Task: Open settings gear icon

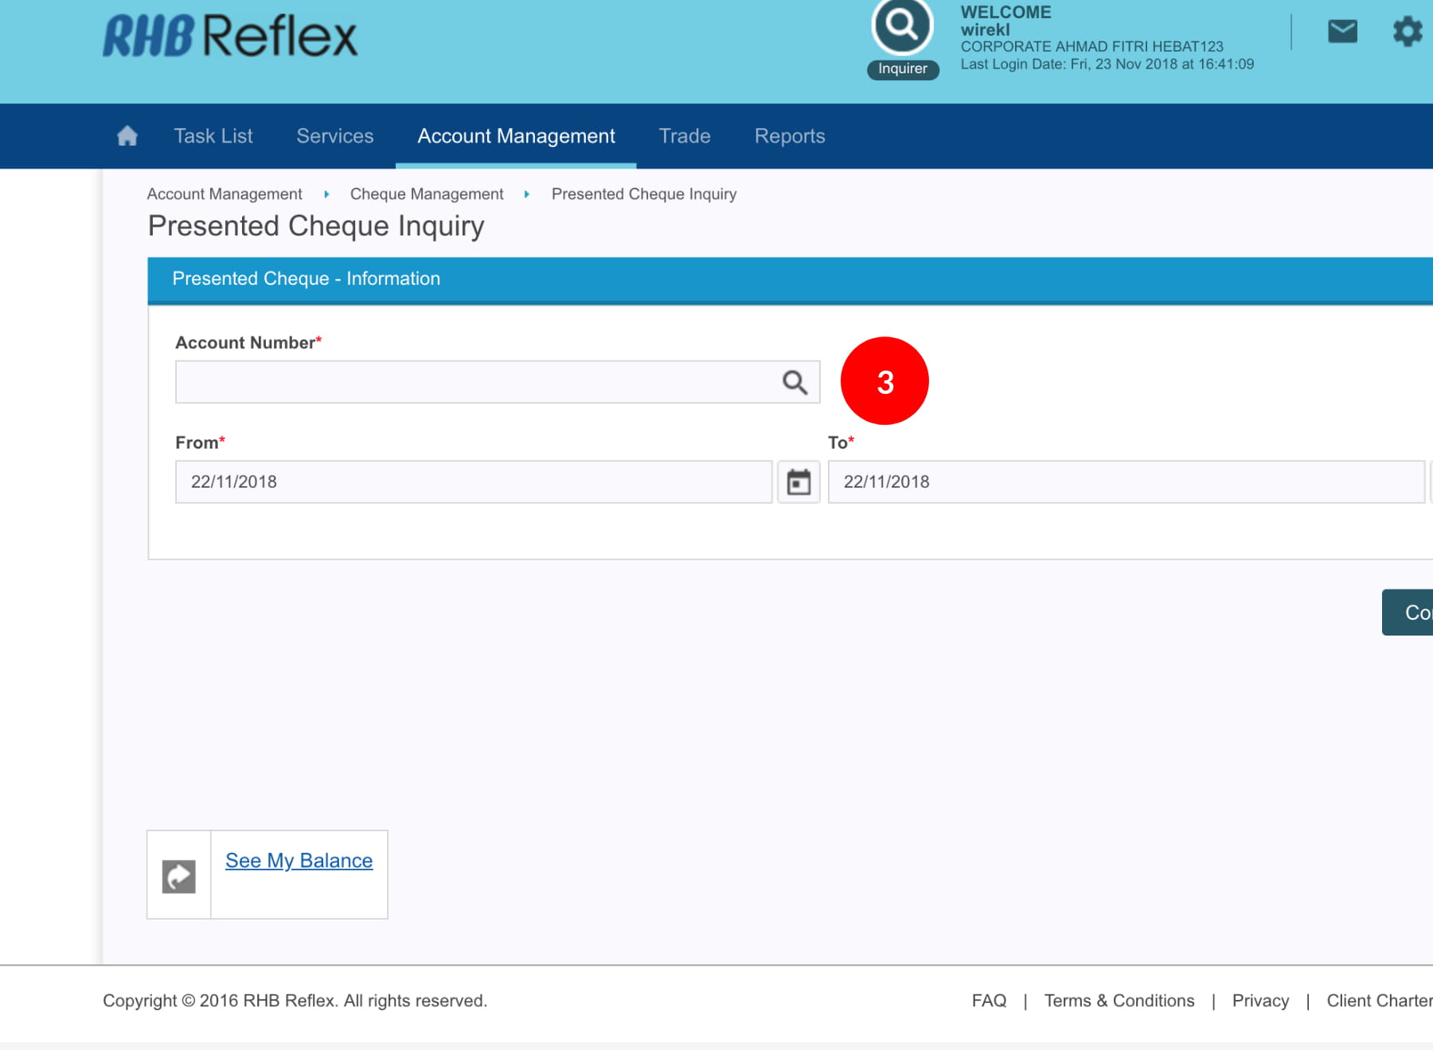Action: coord(1407,32)
